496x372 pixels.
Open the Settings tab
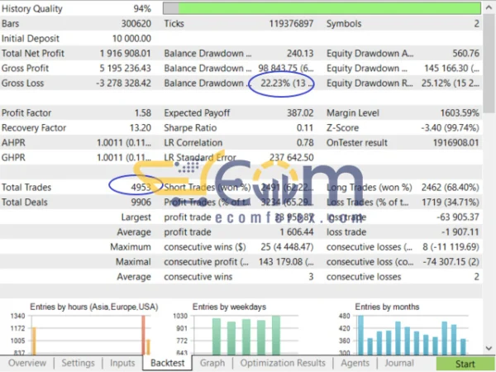(x=79, y=363)
